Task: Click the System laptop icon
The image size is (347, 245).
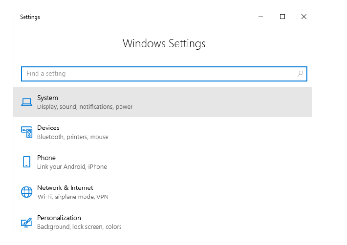Action: pos(26,102)
